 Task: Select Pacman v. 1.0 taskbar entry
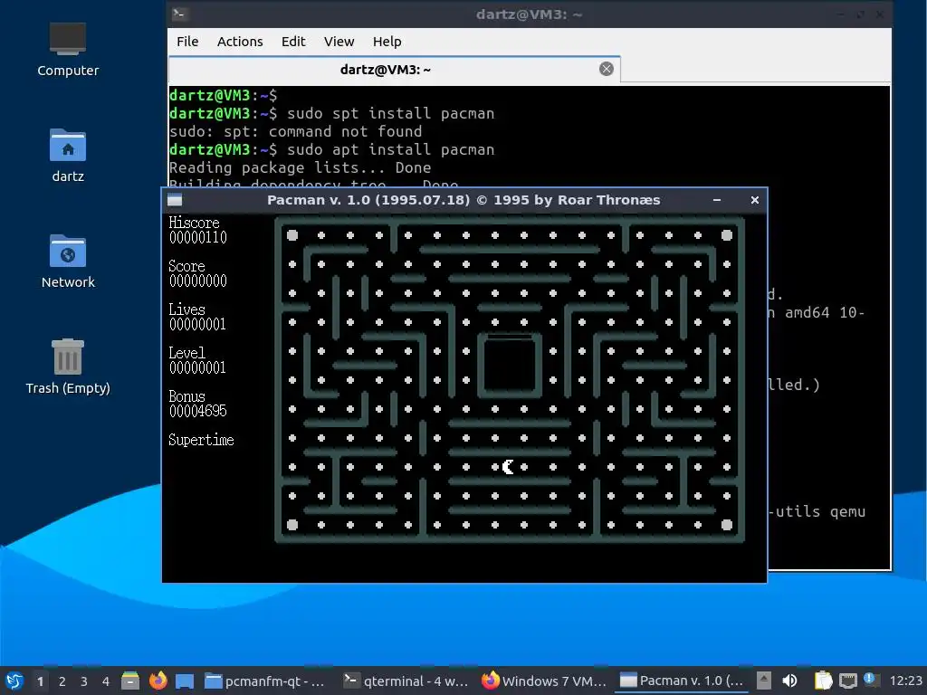[683, 681]
